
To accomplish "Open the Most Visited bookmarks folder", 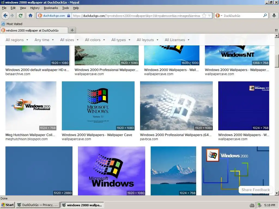I will click(12, 24).
